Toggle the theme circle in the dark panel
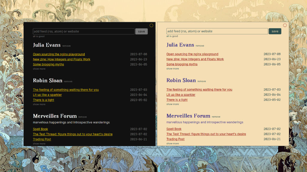Screen dimensions: 307x172 (x=151, y=25)
